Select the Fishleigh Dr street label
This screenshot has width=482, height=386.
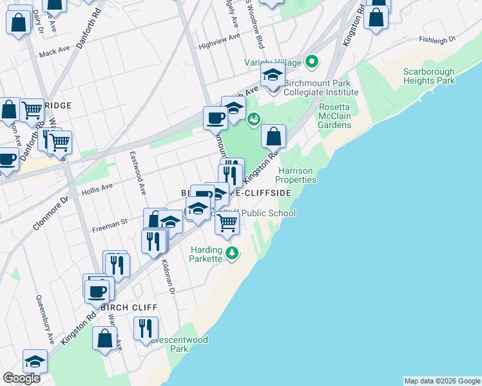437,40
